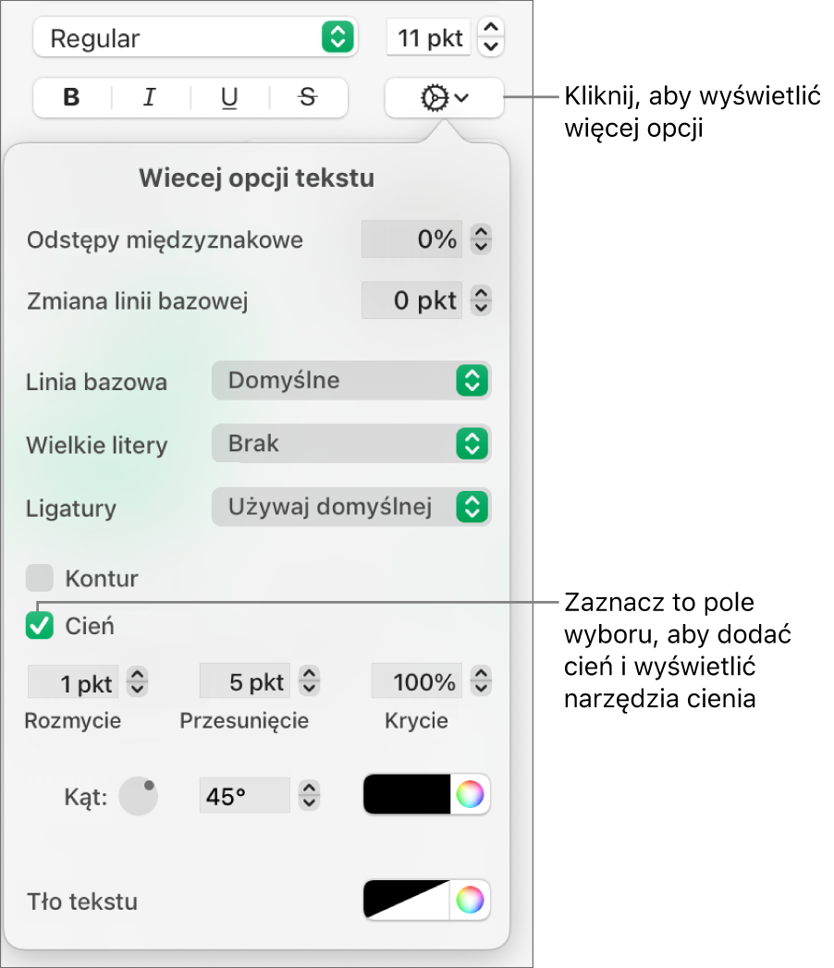Click the Rozmycie blur value field
The height and width of the screenshot is (968, 834).
[x=73, y=683]
